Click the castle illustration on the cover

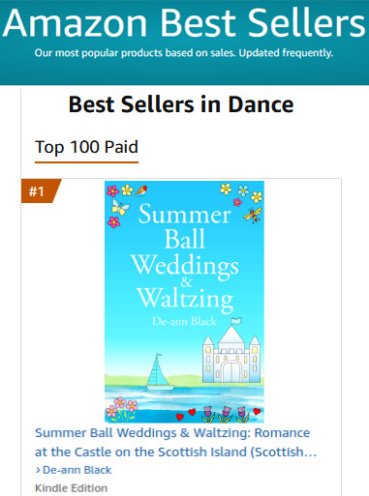[231, 355]
